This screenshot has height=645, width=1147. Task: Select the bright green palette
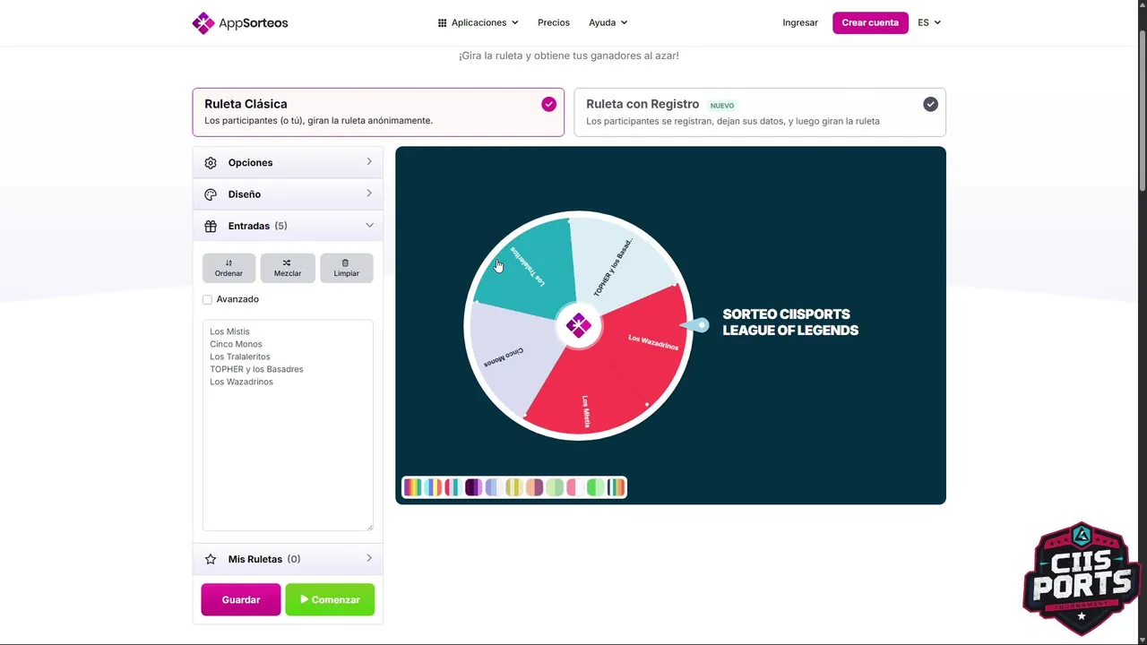[x=596, y=487]
